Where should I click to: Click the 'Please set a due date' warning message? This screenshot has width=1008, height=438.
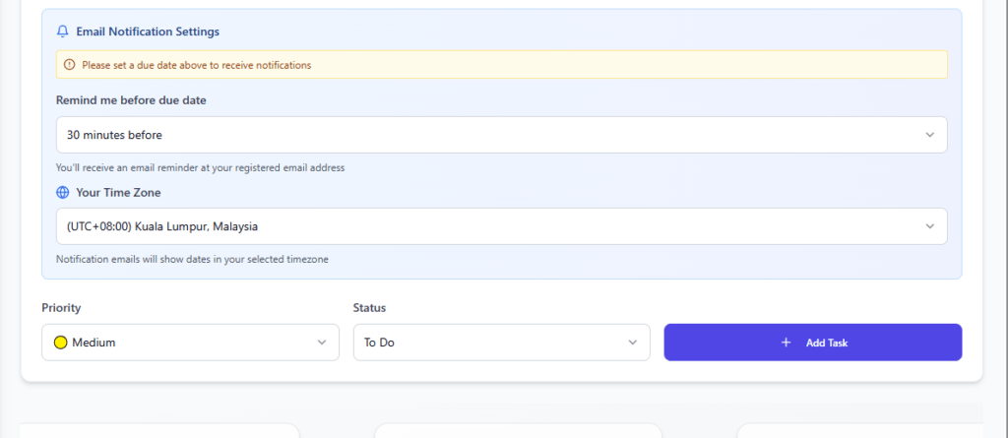197,65
